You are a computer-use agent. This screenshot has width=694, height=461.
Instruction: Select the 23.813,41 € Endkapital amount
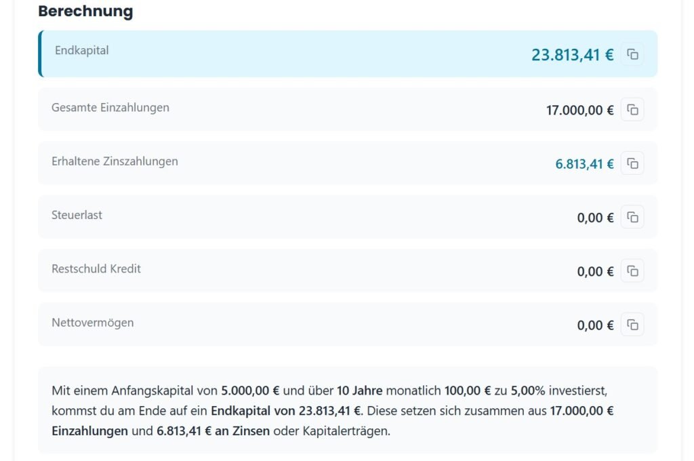tap(572, 55)
